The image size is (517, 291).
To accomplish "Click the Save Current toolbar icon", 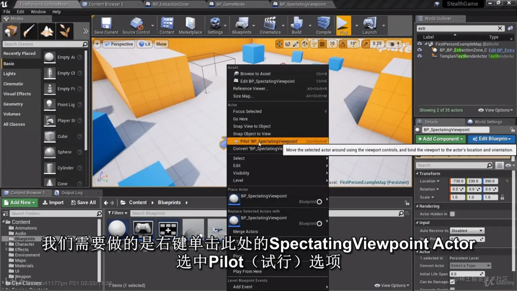I will [106, 26].
